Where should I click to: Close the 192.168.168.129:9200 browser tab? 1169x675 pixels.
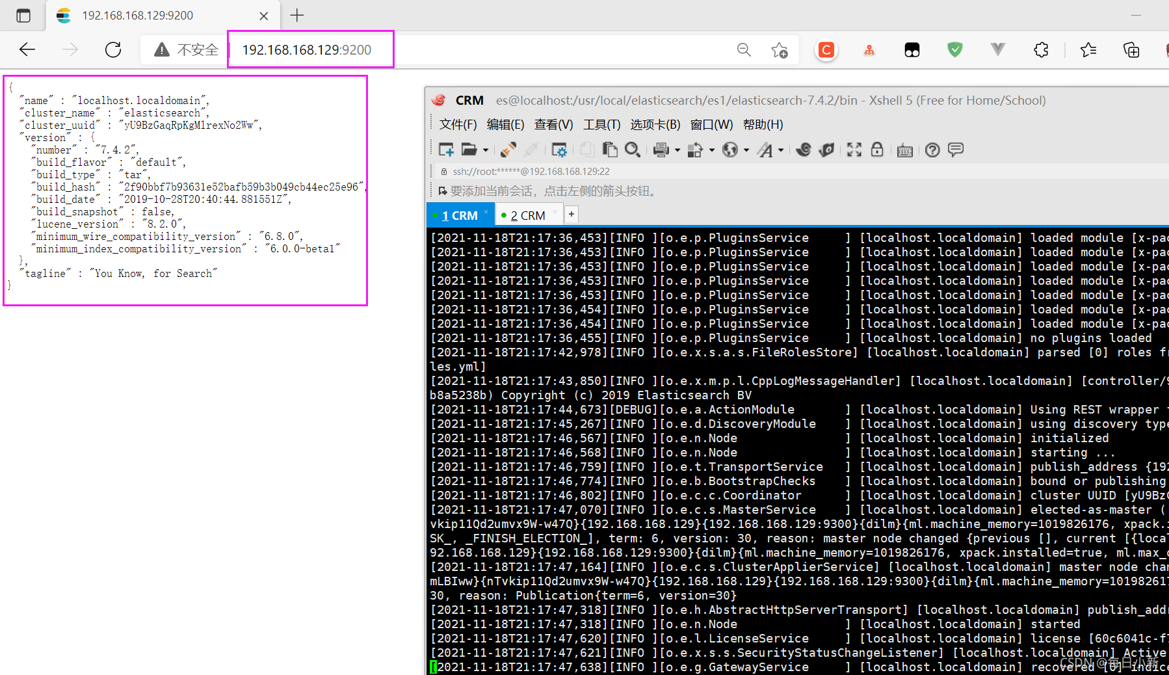[x=264, y=16]
